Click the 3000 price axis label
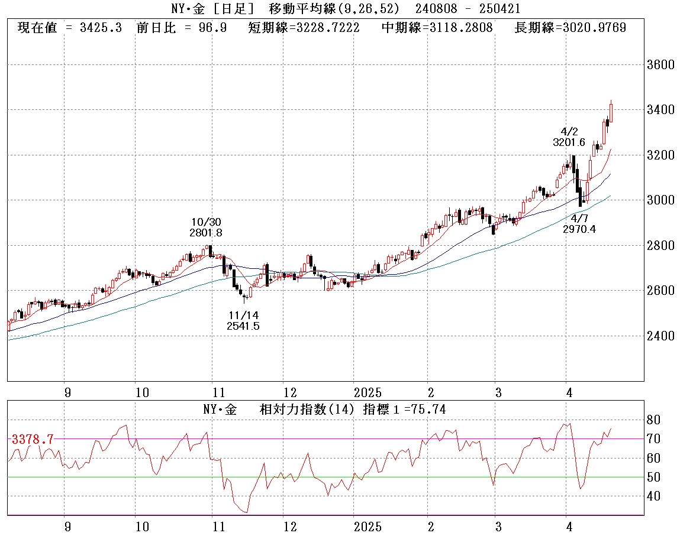The image size is (693, 533). click(x=661, y=200)
